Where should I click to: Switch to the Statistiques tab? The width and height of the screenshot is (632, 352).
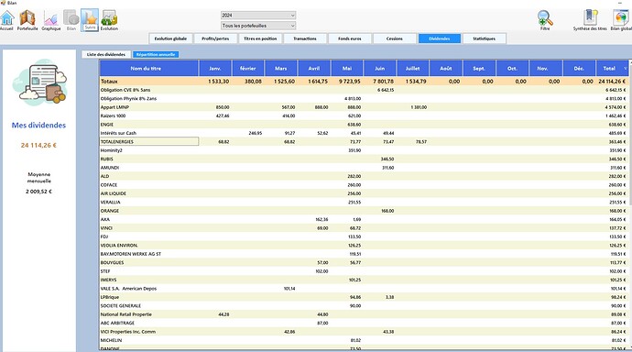[485, 38]
